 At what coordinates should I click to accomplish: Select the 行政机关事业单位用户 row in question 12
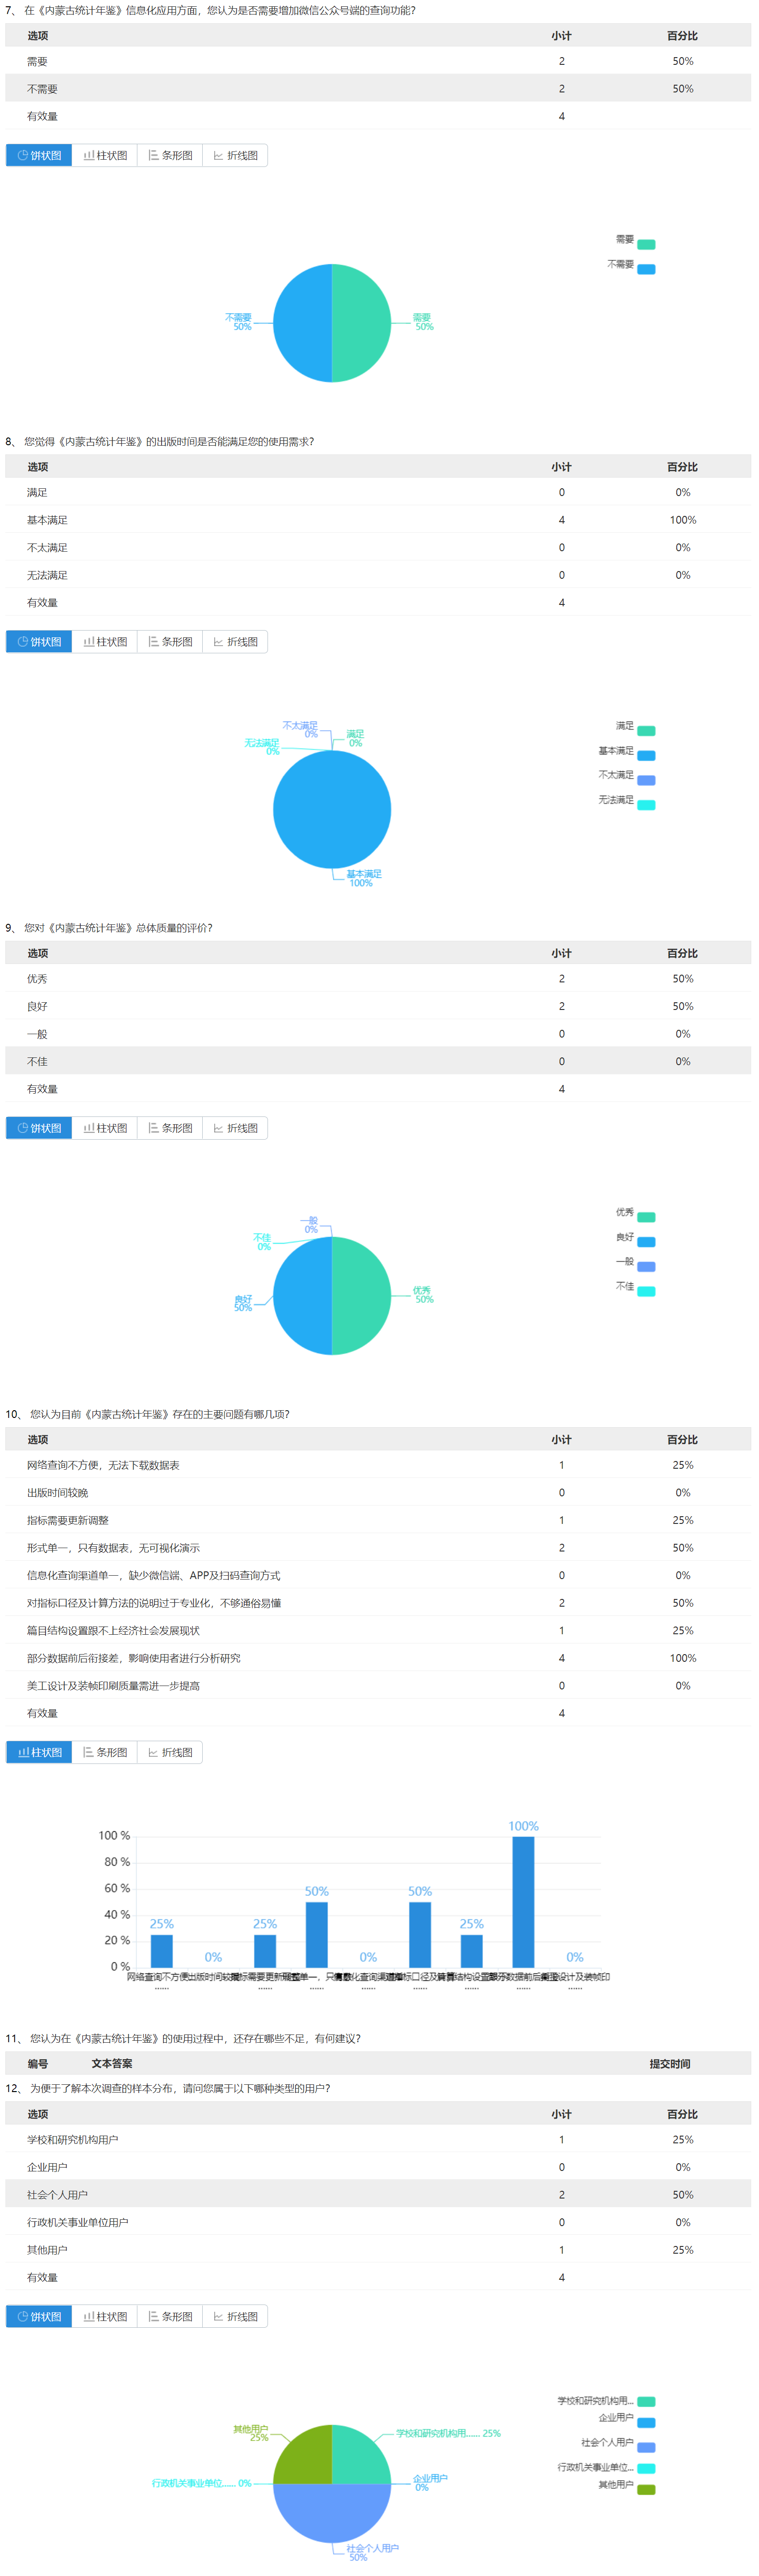coord(378,2222)
